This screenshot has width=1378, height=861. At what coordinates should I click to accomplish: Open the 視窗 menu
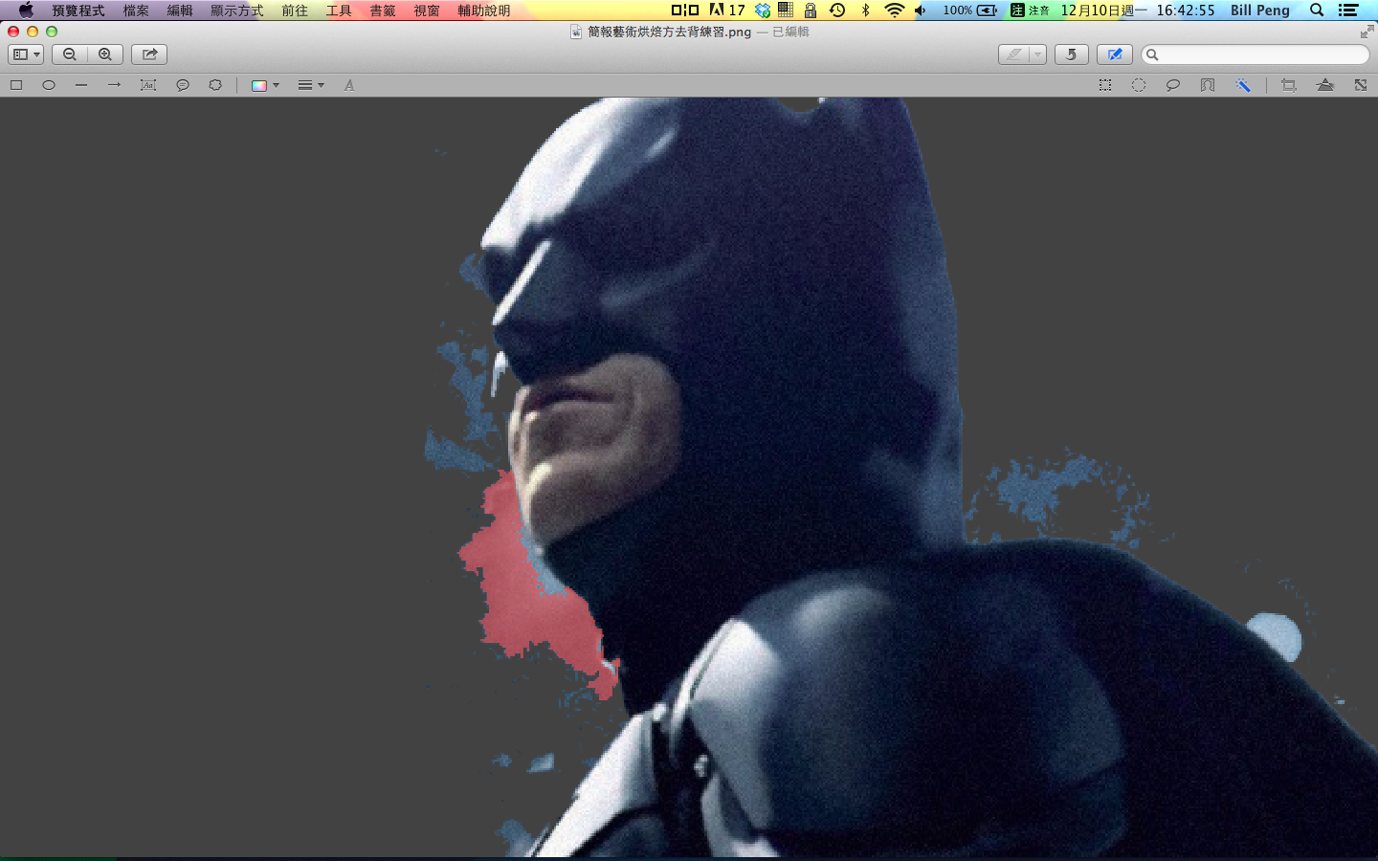tap(427, 11)
